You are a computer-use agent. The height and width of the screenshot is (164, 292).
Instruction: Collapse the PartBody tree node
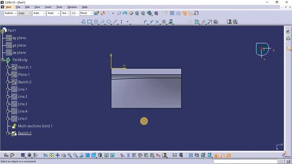coord(3,60)
